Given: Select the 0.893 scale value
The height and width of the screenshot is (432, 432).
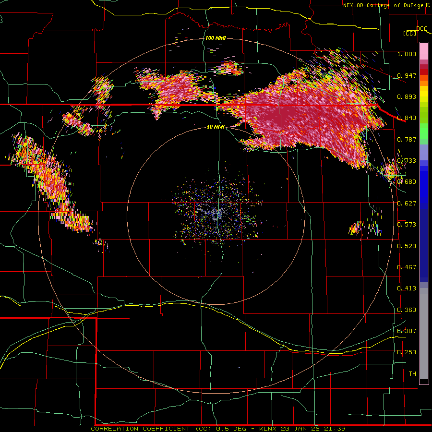Looking at the screenshot, I should (x=407, y=96).
